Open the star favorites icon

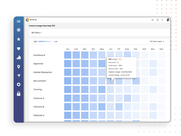tap(19, 39)
